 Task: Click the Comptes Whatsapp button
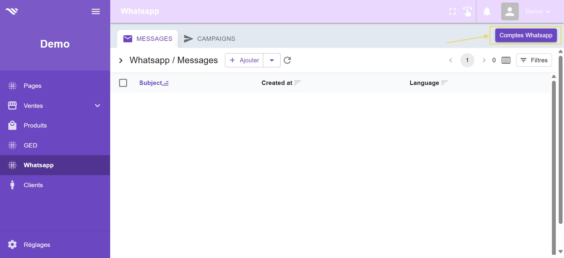pos(526,35)
